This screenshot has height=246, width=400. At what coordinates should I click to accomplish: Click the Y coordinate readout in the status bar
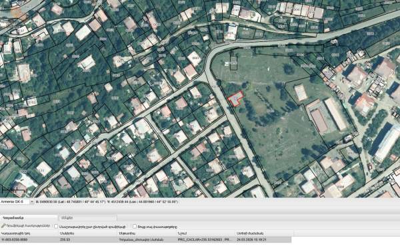point(143,201)
